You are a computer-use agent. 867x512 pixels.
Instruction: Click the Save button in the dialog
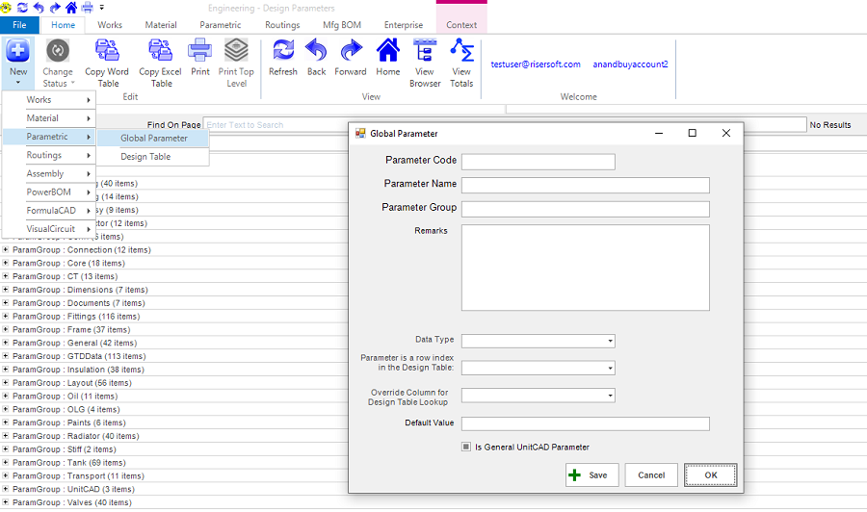point(591,475)
